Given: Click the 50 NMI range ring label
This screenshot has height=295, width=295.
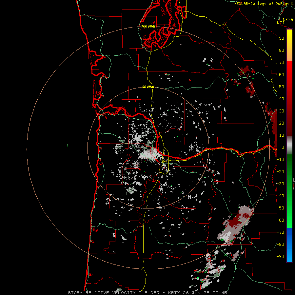Looking at the screenshot, I should click(x=148, y=87).
